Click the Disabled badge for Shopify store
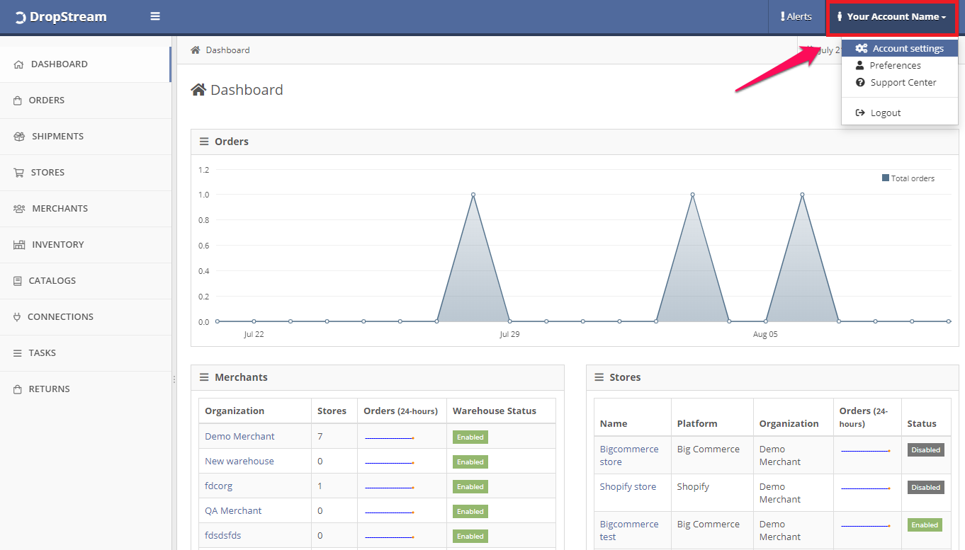 [x=925, y=487]
